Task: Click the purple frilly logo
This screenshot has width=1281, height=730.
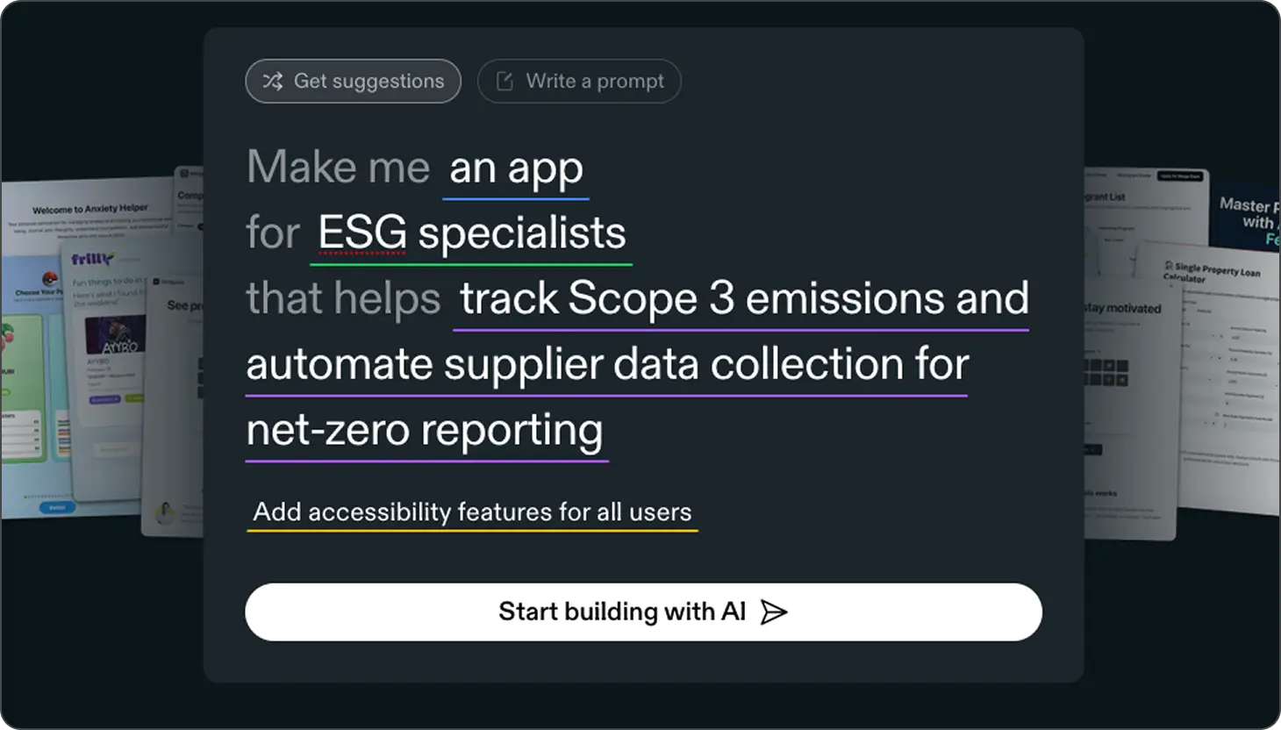Action: tap(91, 259)
